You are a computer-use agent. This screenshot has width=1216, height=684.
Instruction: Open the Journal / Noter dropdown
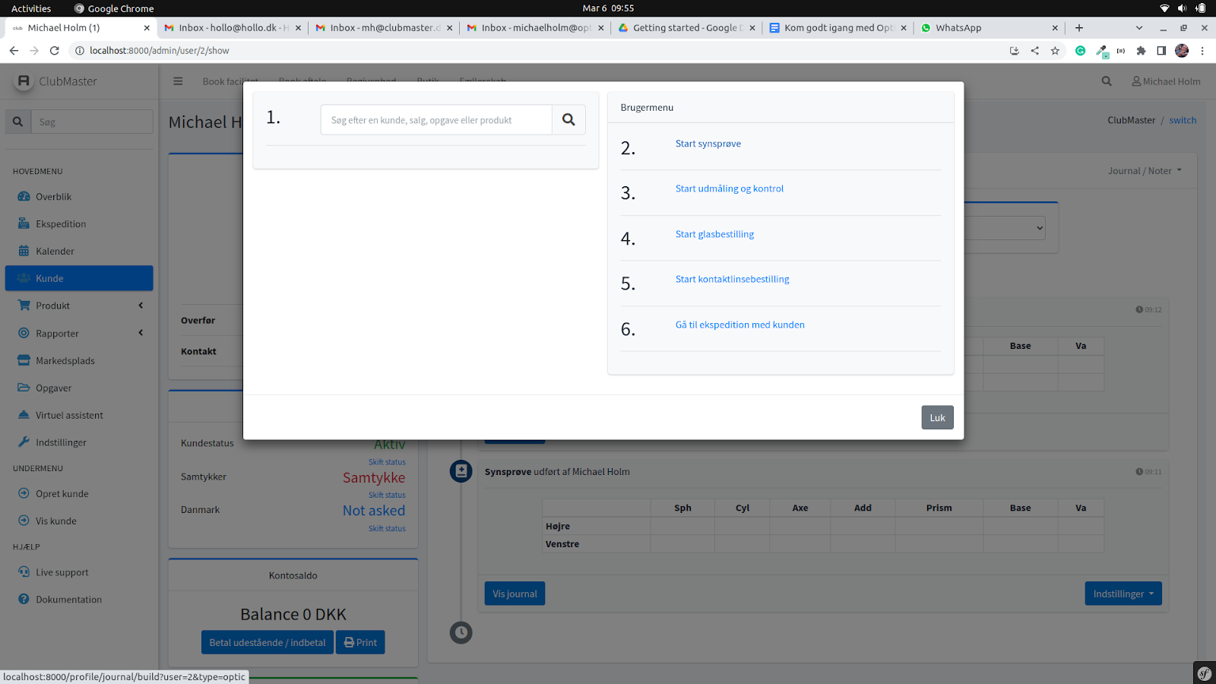coord(1144,171)
